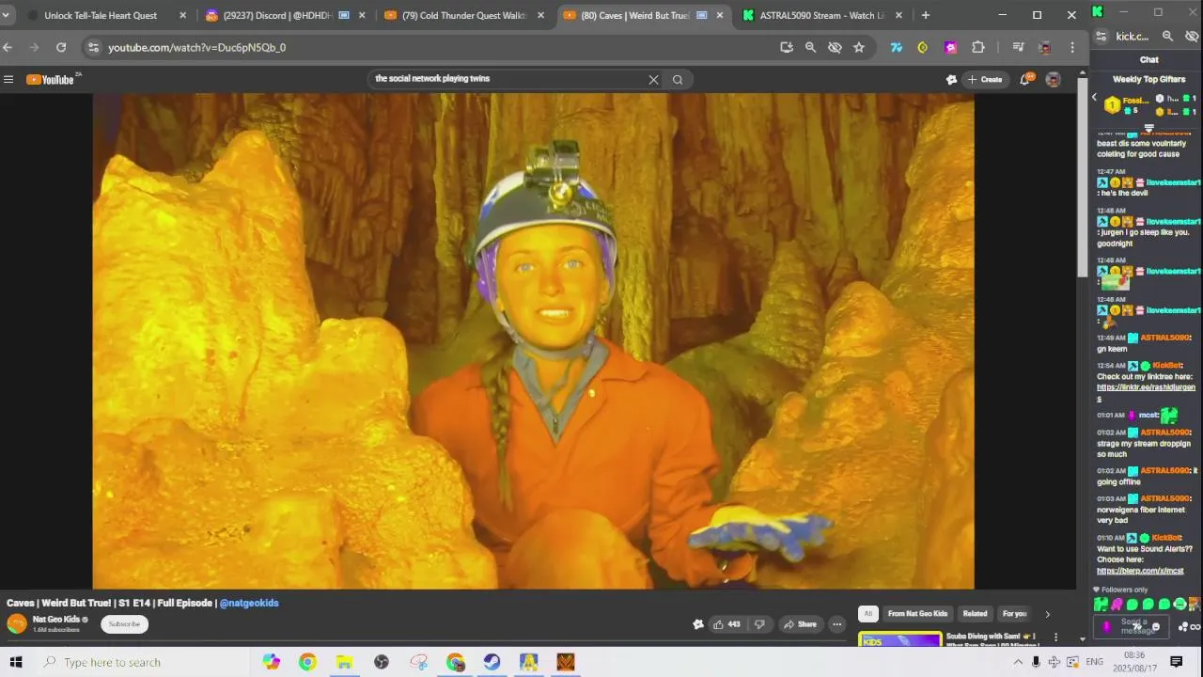The width and height of the screenshot is (1203, 677).
Task: Like the video with thumbs up
Action: point(726,624)
